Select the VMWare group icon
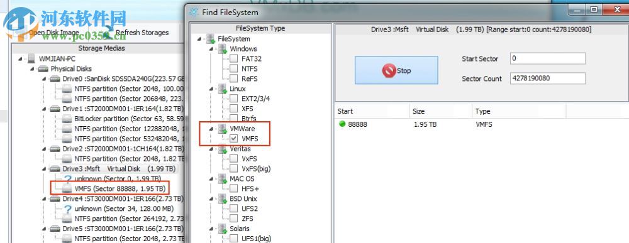629x243 pixels. pos(223,129)
